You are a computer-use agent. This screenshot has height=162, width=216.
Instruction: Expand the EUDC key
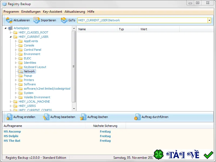pos(16,58)
